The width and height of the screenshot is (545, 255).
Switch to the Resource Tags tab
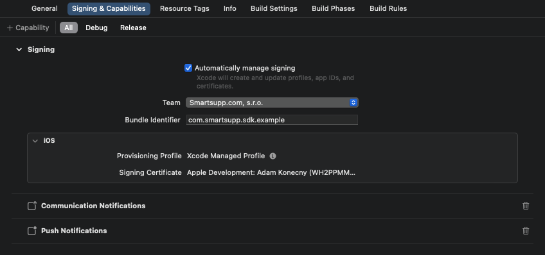pyautogui.click(x=184, y=9)
